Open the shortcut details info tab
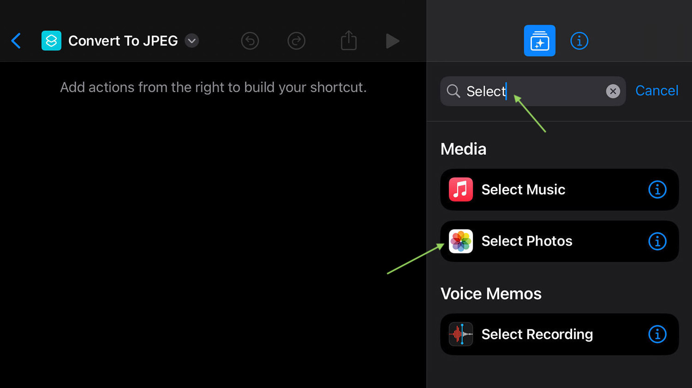 point(579,41)
